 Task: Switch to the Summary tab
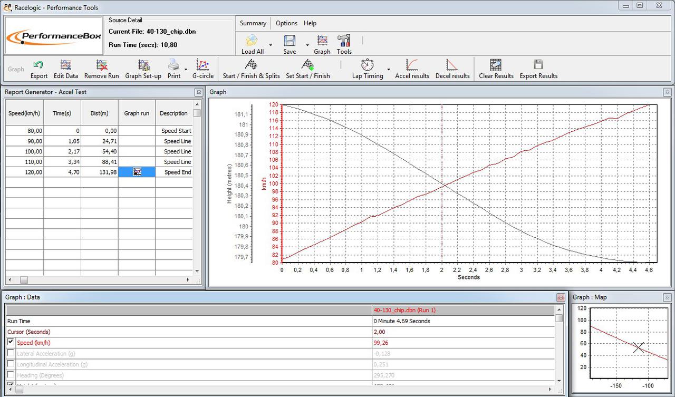pyautogui.click(x=253, y=23)
